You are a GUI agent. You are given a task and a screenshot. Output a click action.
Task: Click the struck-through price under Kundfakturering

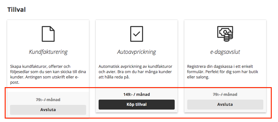coord(48,100)
